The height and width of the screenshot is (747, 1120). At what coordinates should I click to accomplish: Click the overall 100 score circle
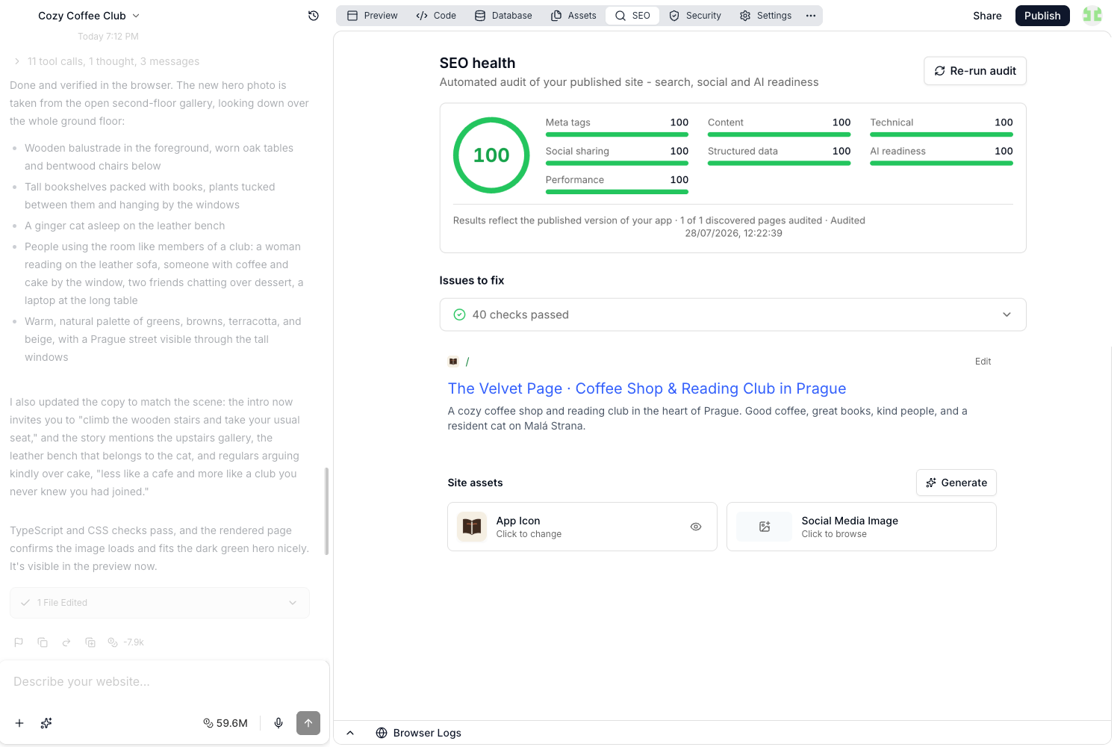(x=491, y=155)
